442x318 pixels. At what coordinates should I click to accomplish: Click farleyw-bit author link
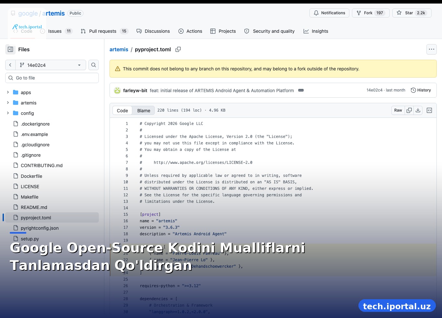pos(135,91)
